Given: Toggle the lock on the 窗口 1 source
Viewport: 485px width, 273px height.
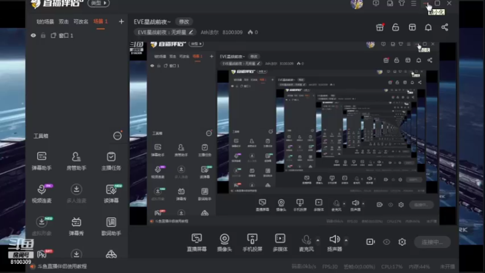Looking at the screenshot, I should pyautogui.click(x=43, y=36).
